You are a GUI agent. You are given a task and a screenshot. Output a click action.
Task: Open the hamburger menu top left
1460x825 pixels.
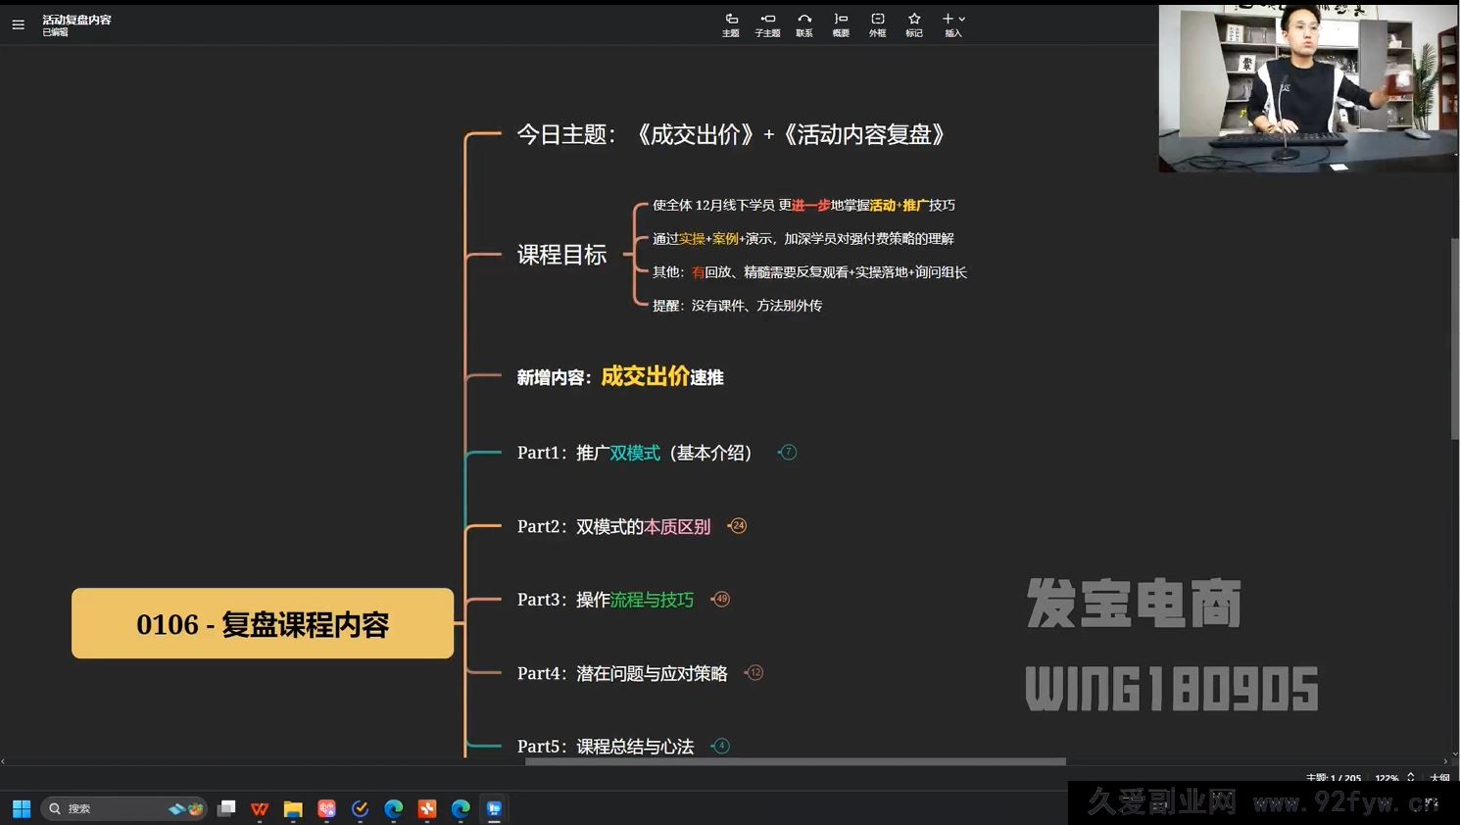click(18, 24)
